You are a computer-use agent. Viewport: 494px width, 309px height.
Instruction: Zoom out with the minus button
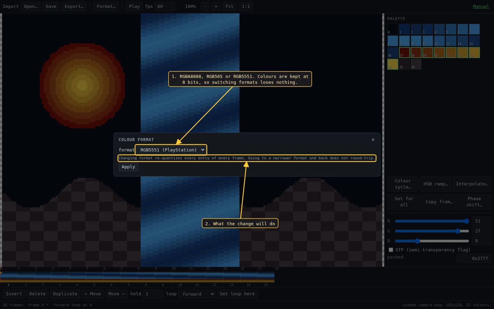(x=205, y=7)
